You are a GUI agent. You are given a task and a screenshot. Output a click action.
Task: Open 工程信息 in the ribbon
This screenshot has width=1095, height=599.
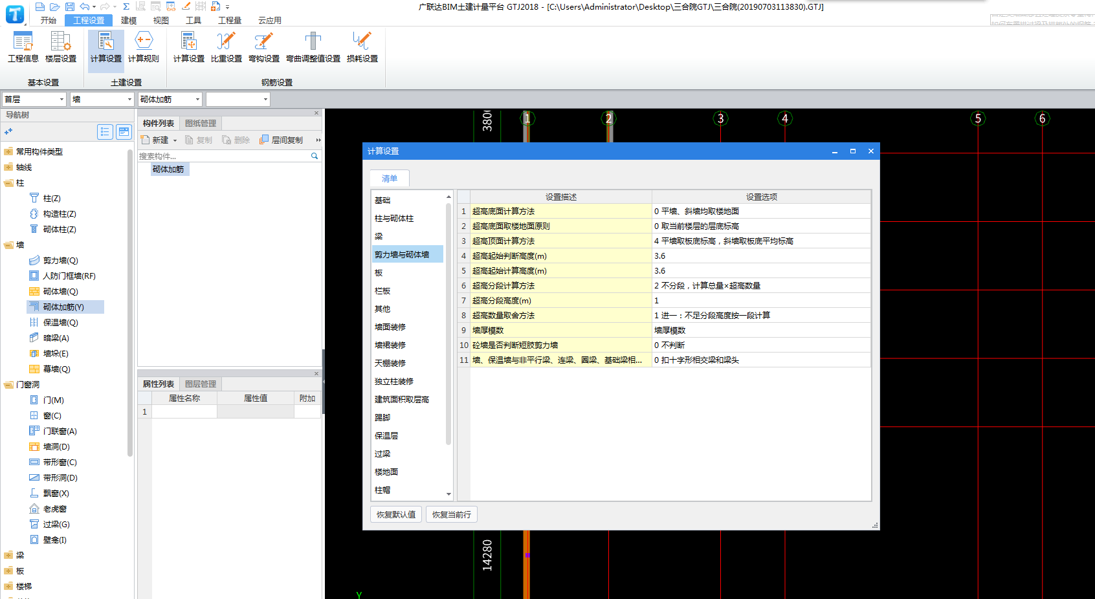point(23,47)
